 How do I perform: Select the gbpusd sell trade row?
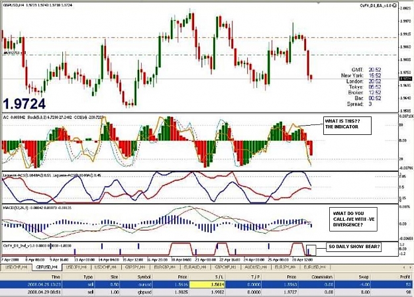(x=206, y=292)
